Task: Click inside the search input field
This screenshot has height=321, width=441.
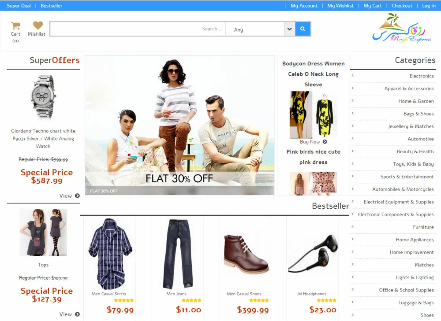Action: tap(137, 29)
